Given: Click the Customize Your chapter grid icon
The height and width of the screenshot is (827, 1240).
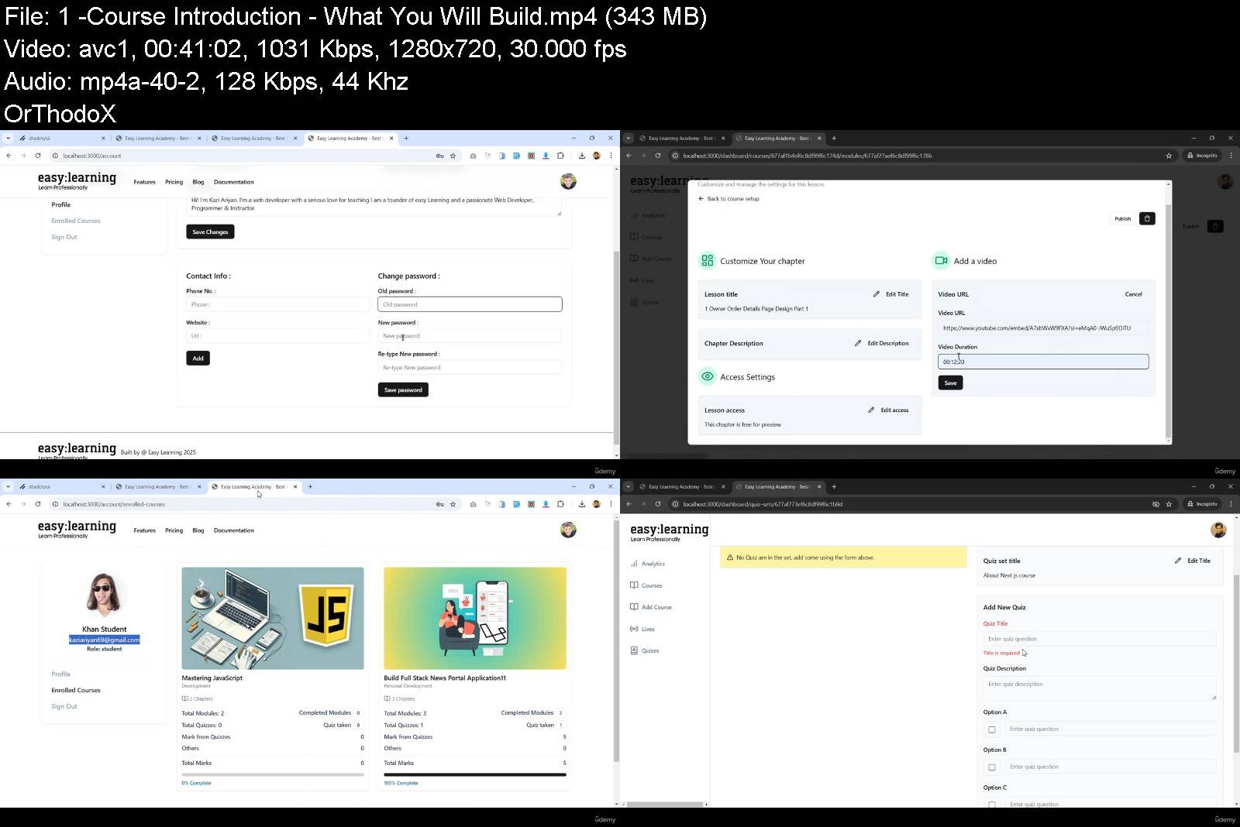Looking at the screenshot, I should tap(707, 261).
